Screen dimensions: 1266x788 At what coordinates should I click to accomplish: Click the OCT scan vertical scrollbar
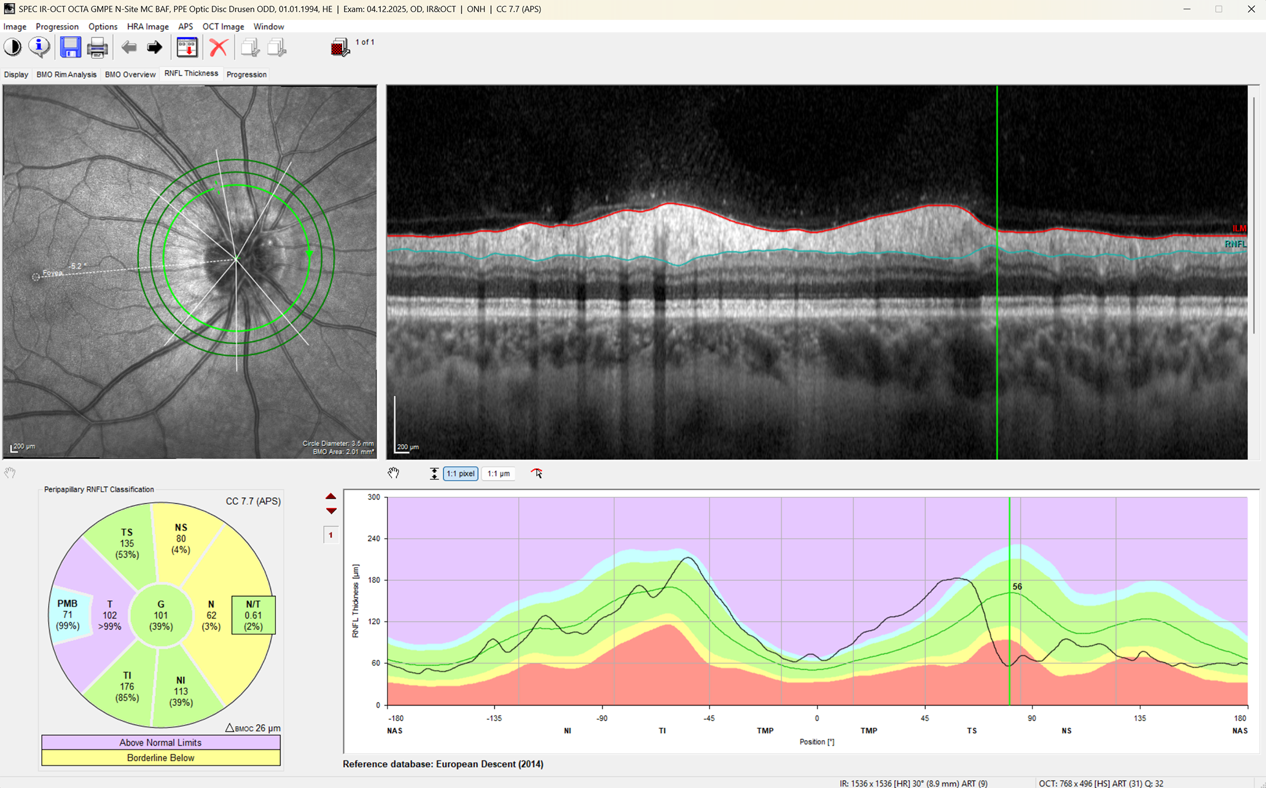coord(1254,215)
